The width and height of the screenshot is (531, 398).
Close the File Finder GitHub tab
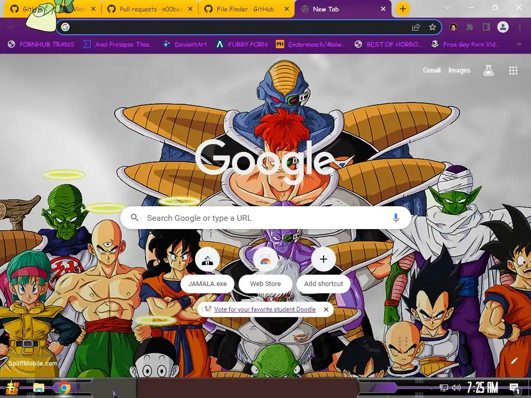287,9
